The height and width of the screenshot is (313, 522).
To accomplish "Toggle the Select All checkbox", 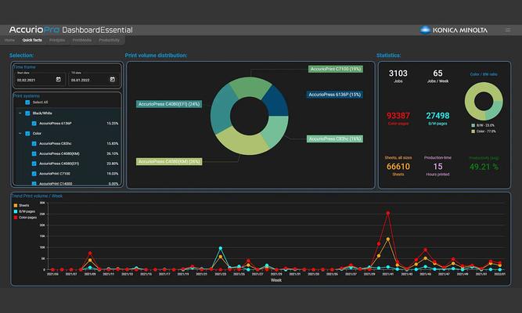I will [x=27, y=103].
